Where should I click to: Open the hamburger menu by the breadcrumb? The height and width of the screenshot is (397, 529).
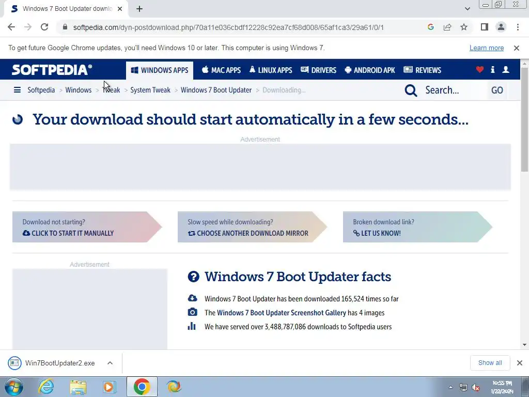[x=17, y=90]
